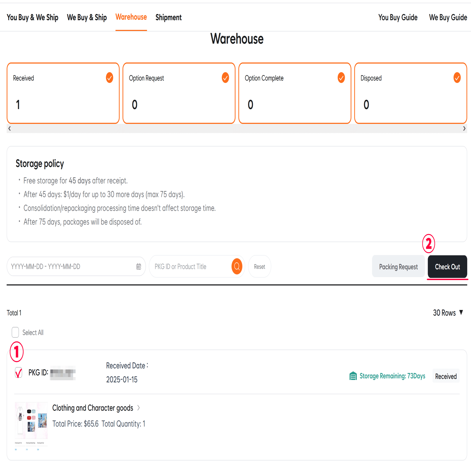Click the Option Complete checkmark icon
The image size is (471, 471).
[341, 78]
